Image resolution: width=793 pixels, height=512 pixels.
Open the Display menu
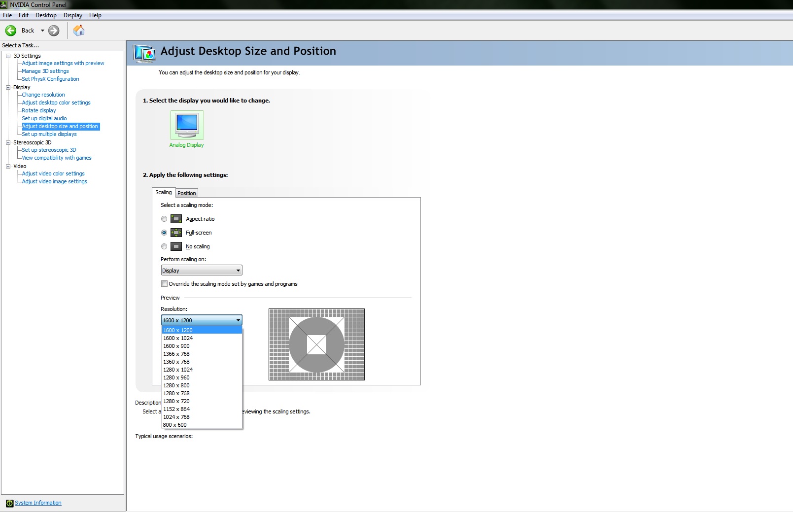(73, 15)
